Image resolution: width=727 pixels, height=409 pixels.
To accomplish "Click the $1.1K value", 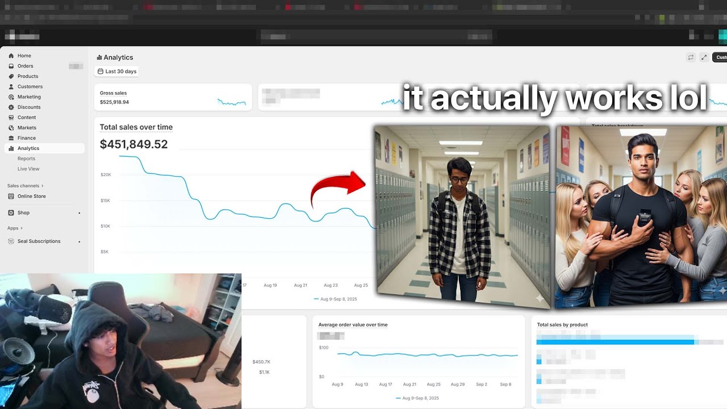I will 265,372.
